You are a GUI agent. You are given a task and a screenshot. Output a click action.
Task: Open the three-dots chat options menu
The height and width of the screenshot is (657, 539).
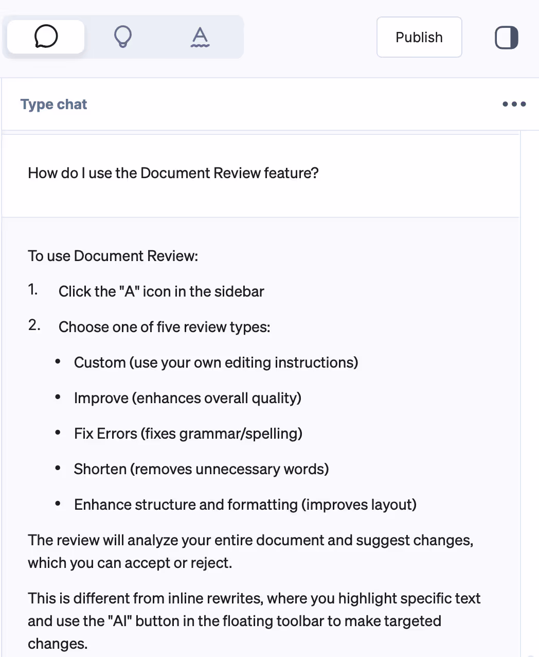(514, 104)
